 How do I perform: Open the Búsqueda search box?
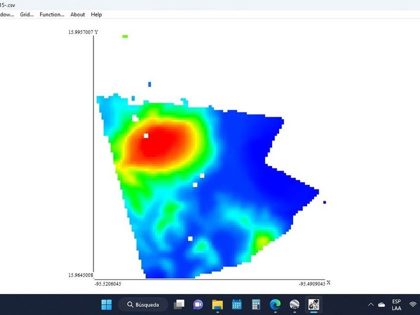143,304
